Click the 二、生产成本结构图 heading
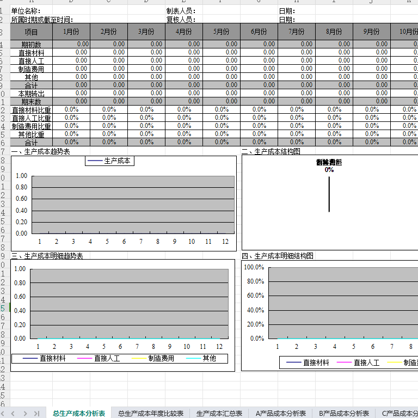Screen dimensions: 418x418 point(271,151)
